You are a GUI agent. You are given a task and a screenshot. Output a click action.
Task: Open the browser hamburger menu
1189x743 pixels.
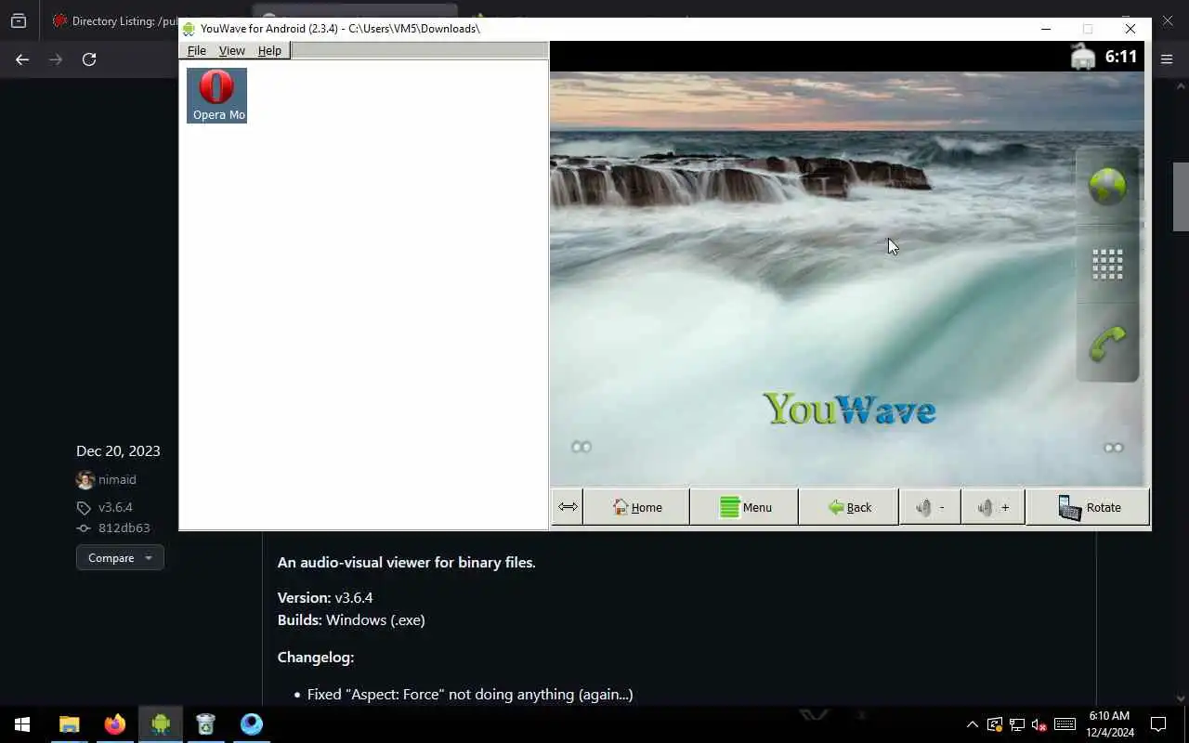click(1168, 59)
